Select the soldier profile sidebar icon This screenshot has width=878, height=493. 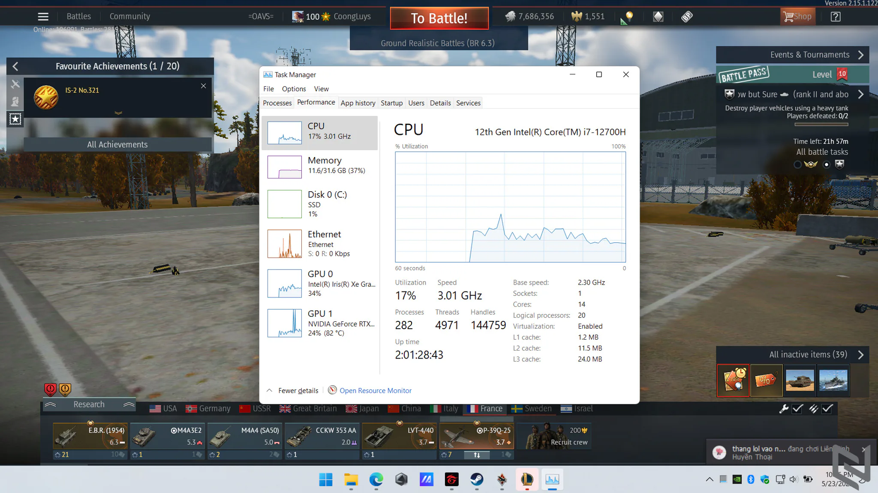pos(15,101)
